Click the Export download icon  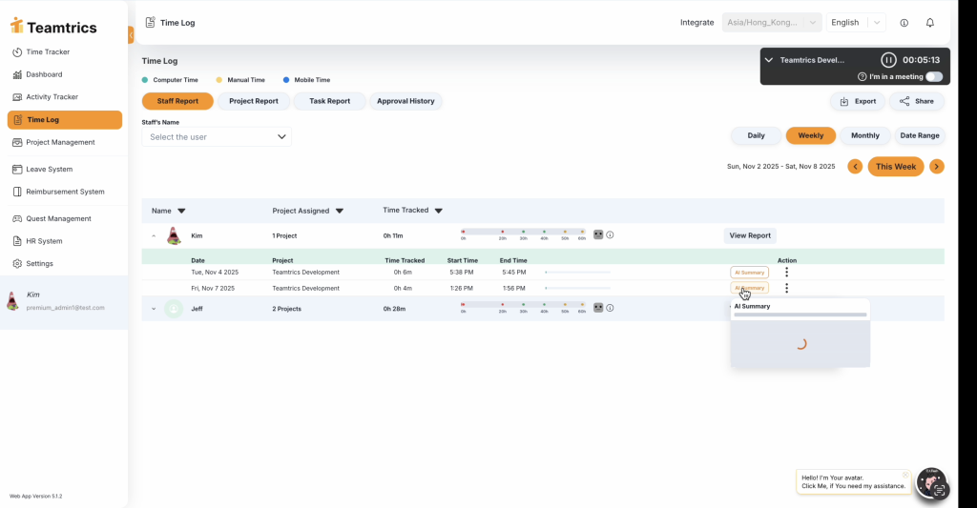pyautogui.click(x=844, y=101)
